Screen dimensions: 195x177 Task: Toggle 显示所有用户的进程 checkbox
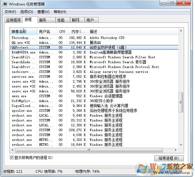[x=12, y=158]
